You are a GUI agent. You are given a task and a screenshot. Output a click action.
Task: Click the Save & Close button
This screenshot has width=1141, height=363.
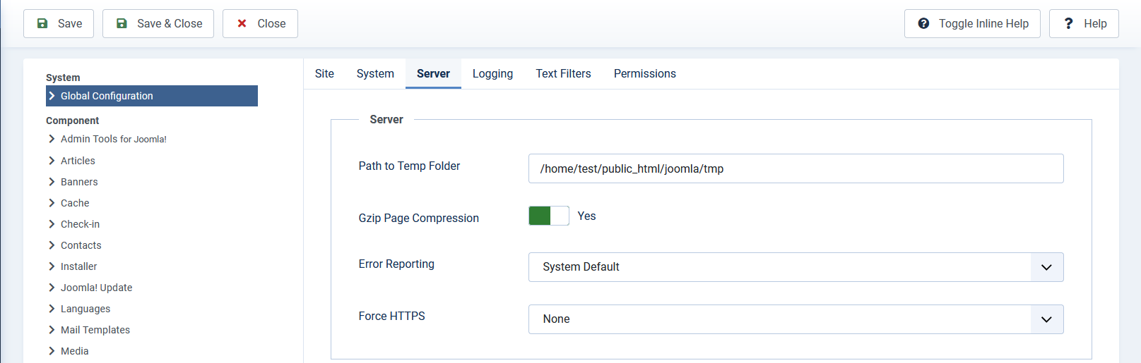pos(158,23)
